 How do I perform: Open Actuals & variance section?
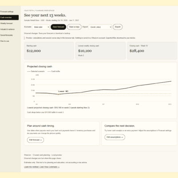coord(8,29)
